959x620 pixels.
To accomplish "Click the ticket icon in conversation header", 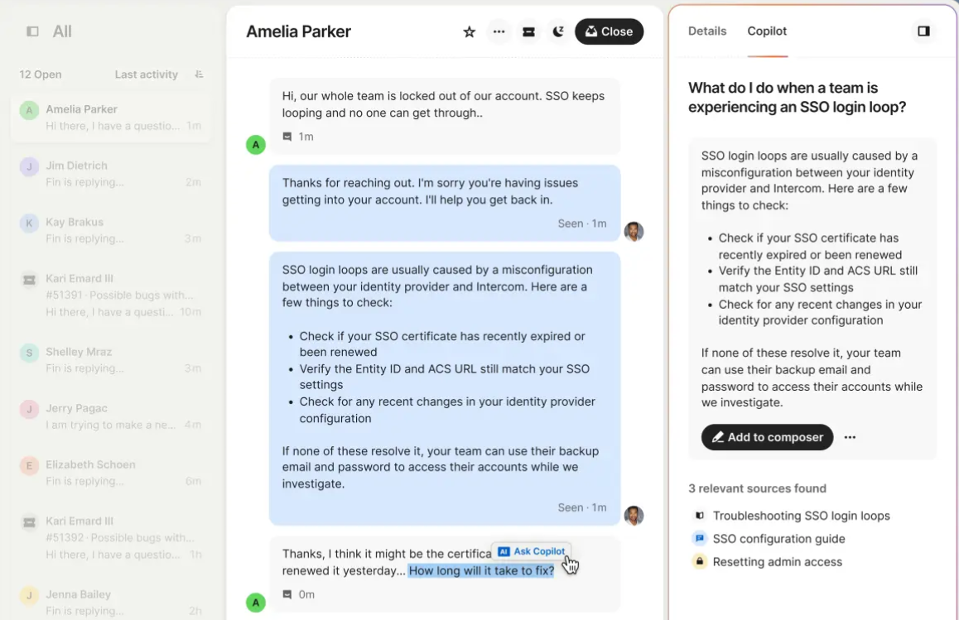I will (x=529, y=31).
